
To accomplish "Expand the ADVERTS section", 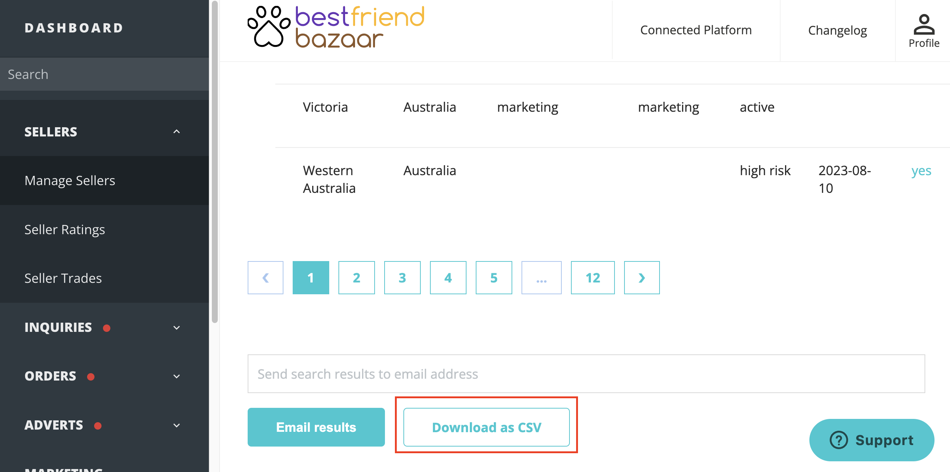I will pos(177,426).
